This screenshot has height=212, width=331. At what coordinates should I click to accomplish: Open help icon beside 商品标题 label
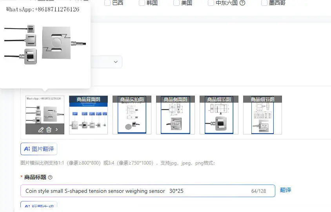click(x=50, y=177)
